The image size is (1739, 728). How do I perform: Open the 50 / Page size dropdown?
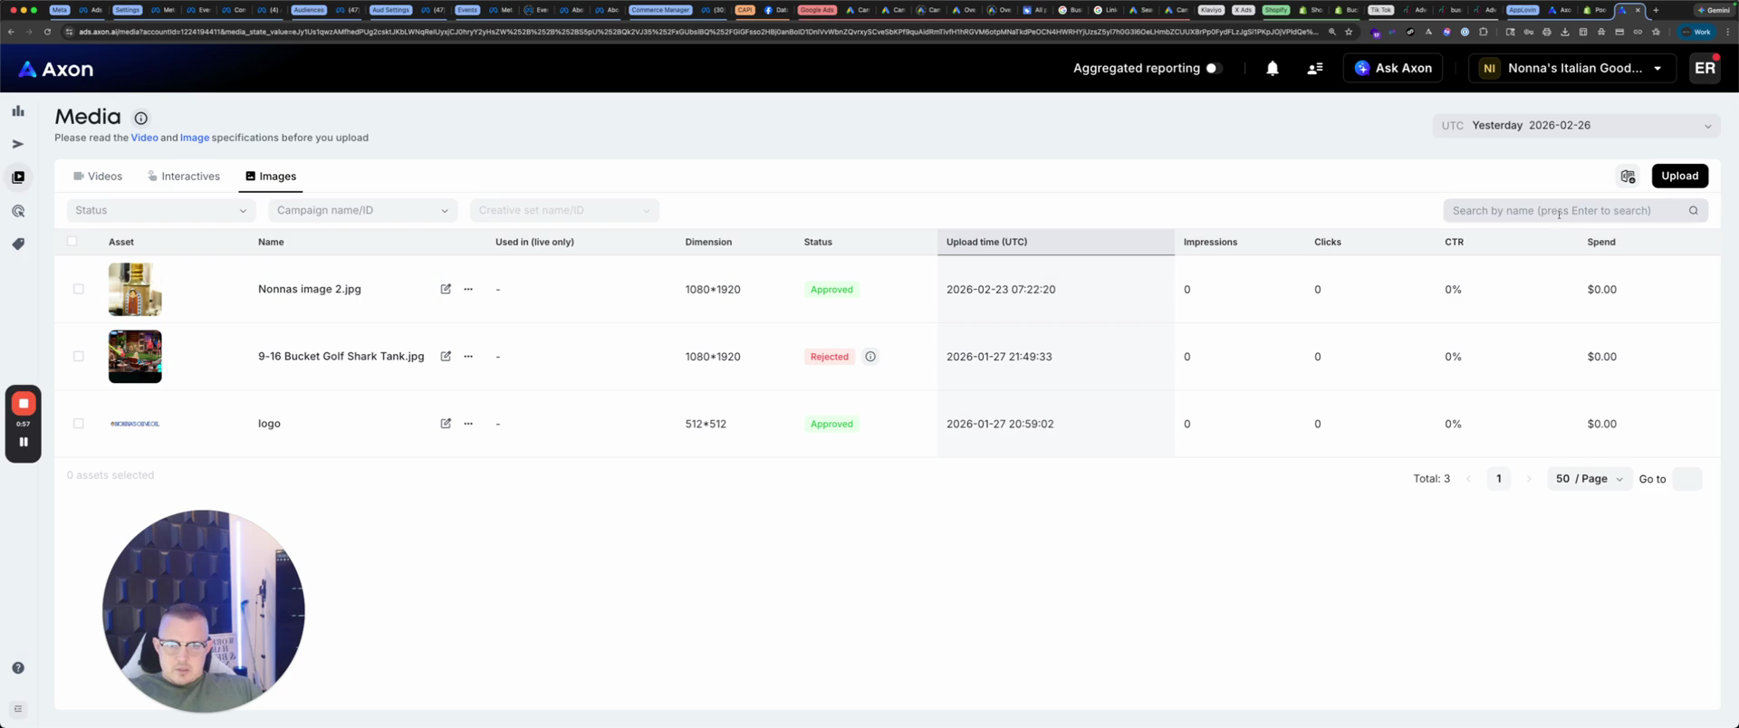[1589, 479]
